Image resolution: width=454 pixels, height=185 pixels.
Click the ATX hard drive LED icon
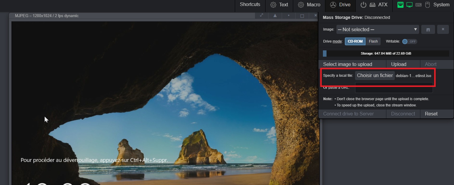pyautogui.click(x=373, y=5)
